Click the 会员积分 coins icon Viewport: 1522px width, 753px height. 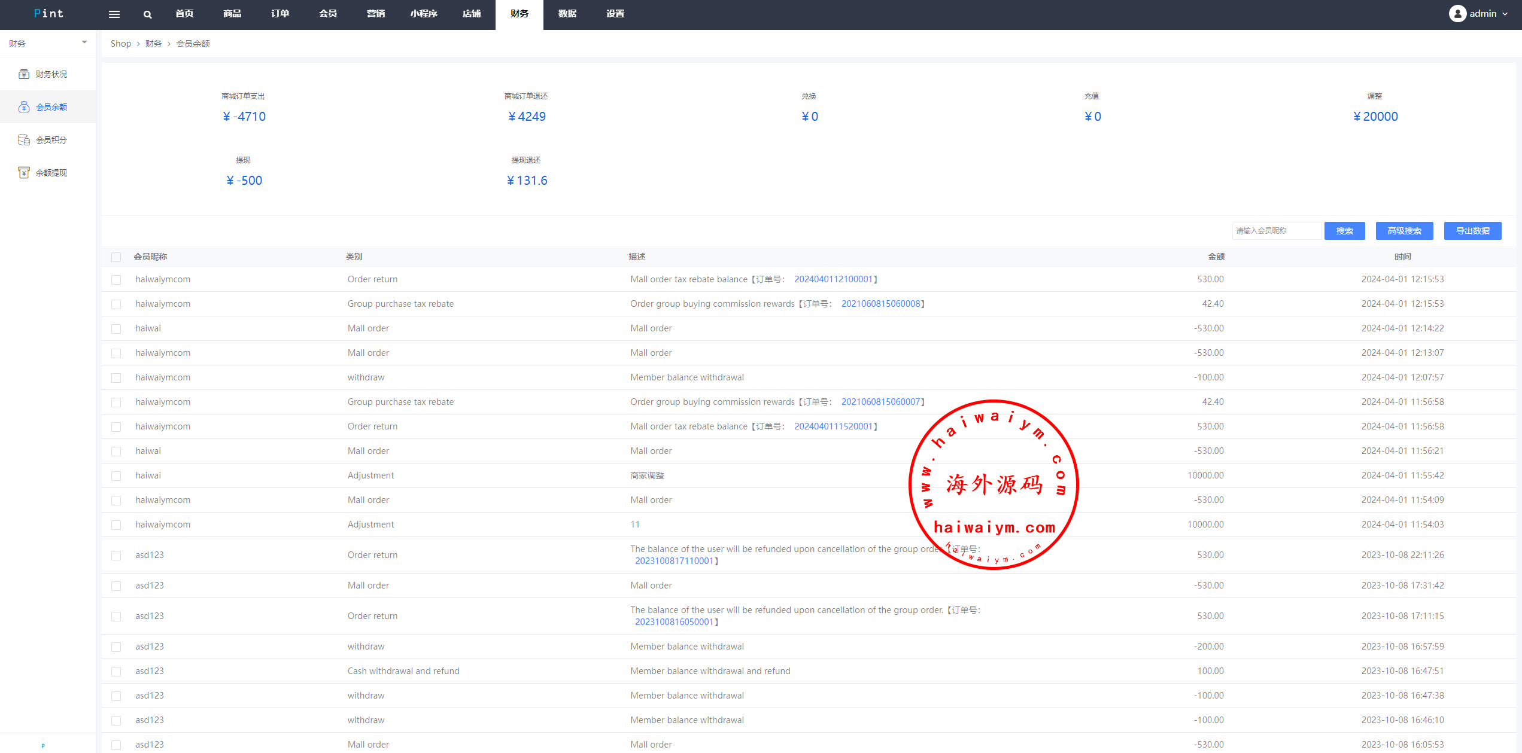pyautogui.click(x=24, y=140)
